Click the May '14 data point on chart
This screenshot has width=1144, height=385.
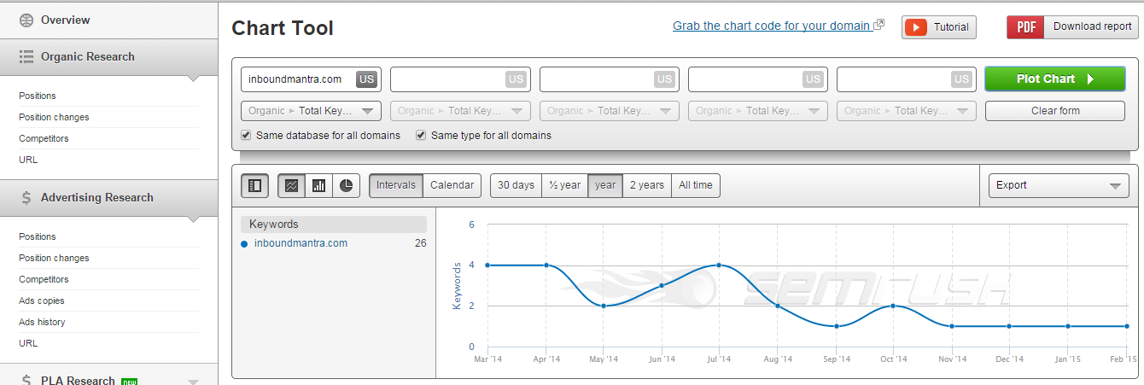pos(604,306)
